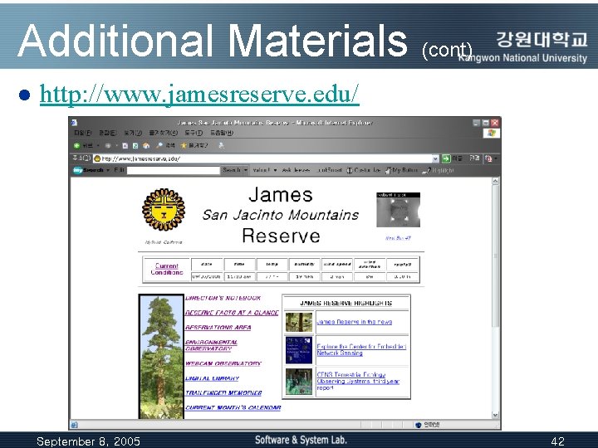
Task: Open Reserve Facts at a Glance link
Action: click(x=232, y=313)
